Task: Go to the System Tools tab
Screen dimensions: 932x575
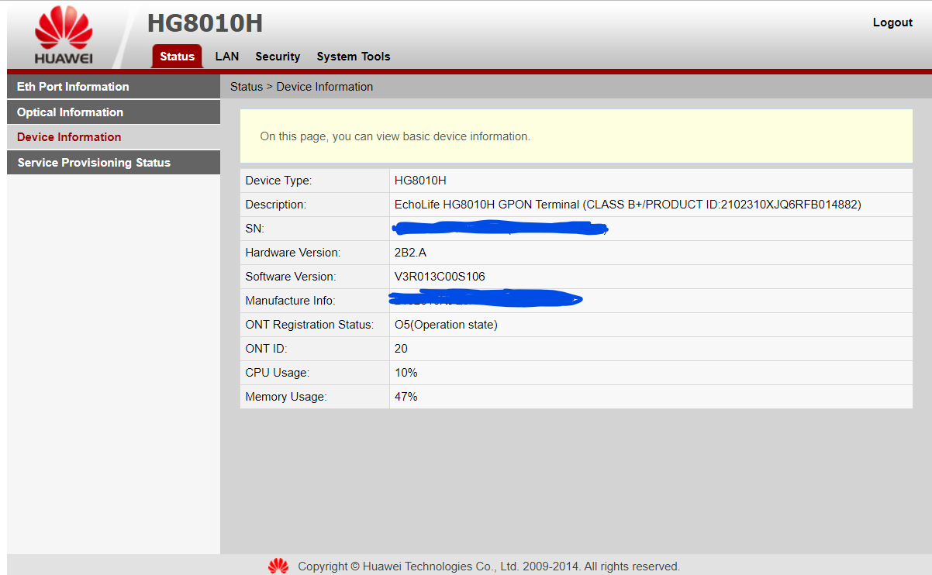Action: (x=354, y=57)
